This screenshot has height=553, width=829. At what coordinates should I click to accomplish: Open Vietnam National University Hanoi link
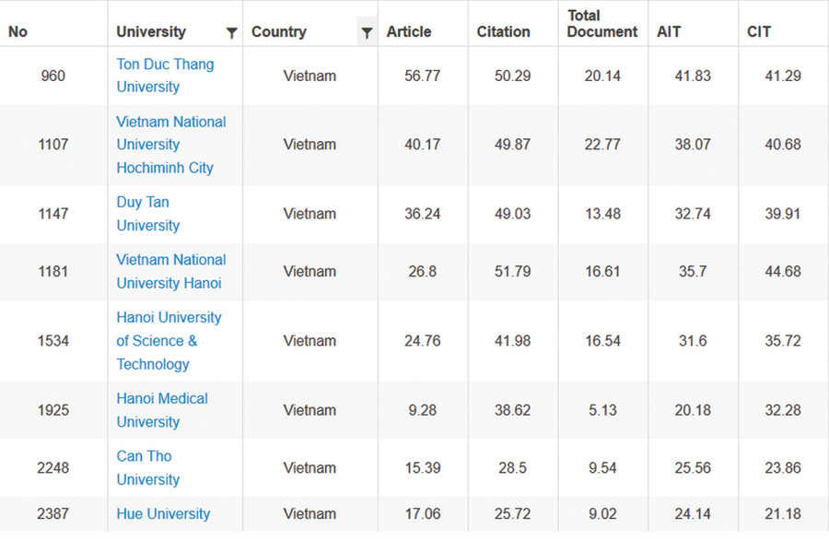[170, 271]
